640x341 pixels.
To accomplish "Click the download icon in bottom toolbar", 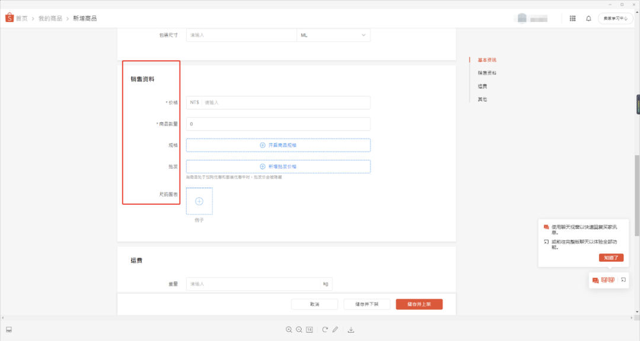I will [351, 329].
